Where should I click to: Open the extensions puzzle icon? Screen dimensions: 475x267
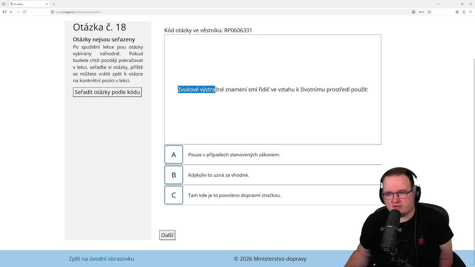464,12
